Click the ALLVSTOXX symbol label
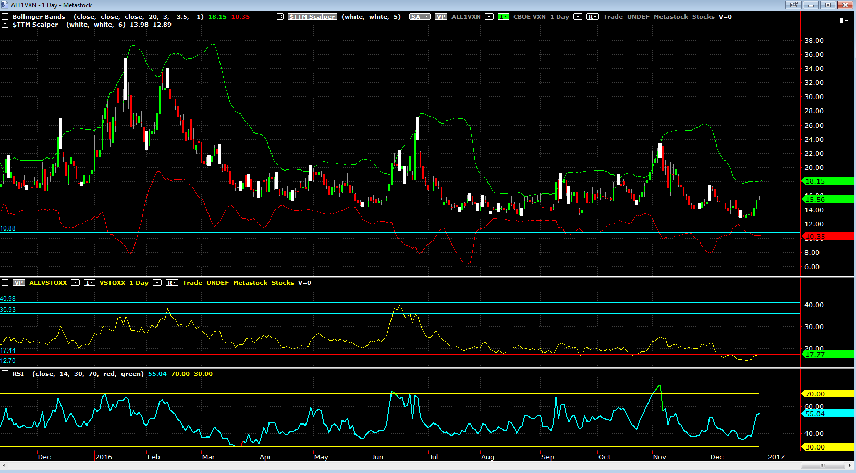Viewport: 856px width, 473px height. (48, 283)
